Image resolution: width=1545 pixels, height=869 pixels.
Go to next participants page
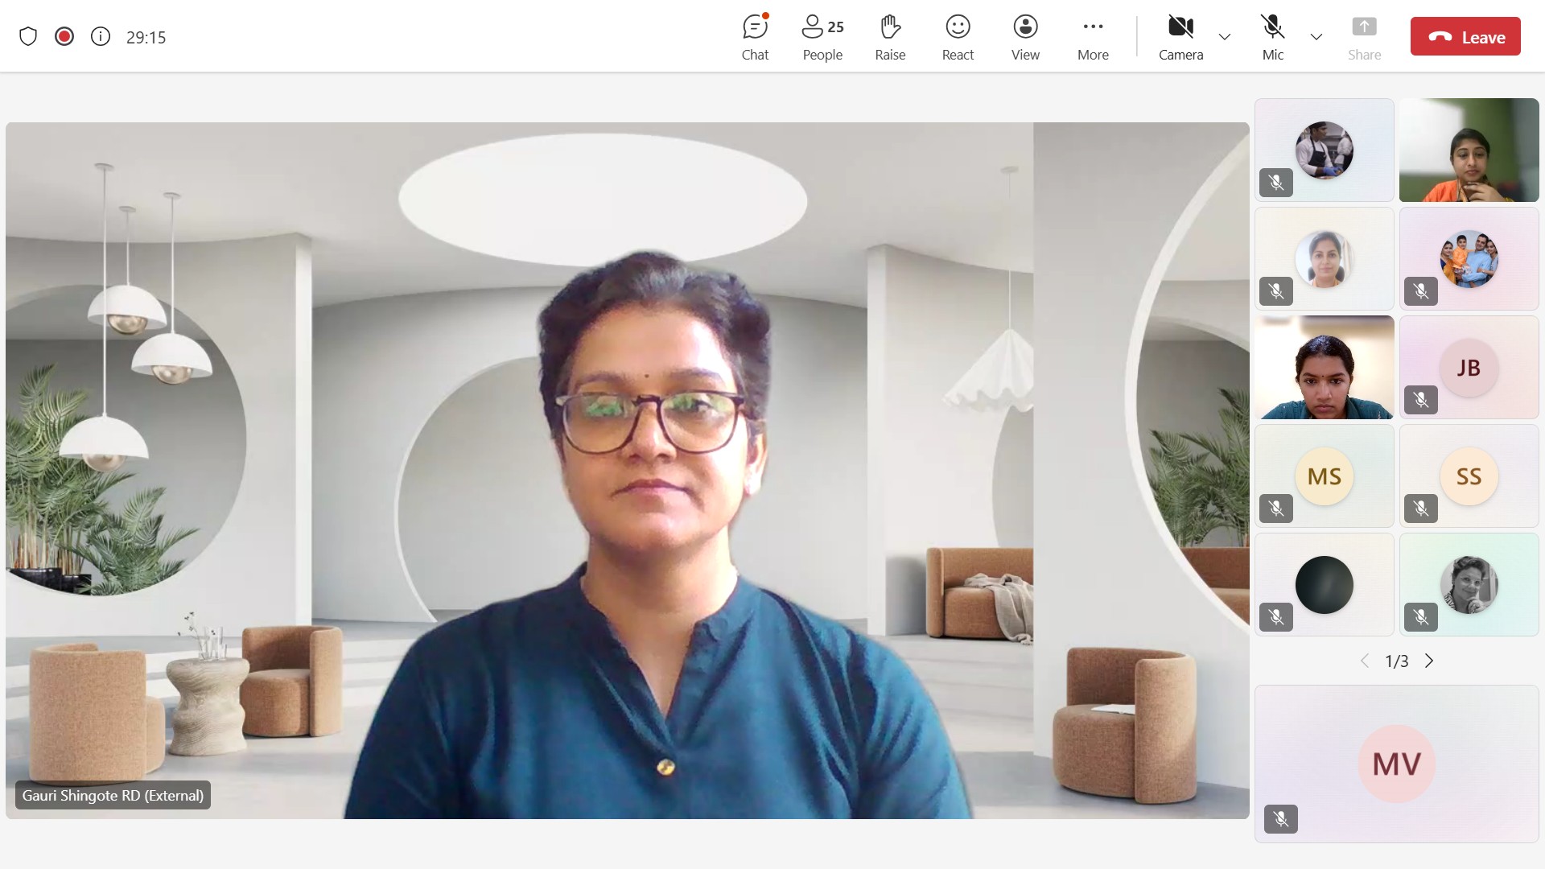click(x=1429, y=661)
